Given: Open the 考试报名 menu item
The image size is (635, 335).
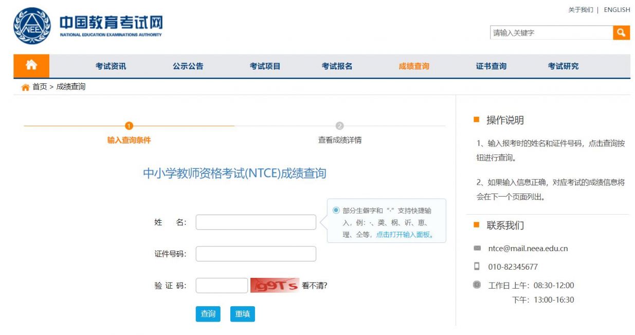Looking at the screenshot, I should [338, 66].
